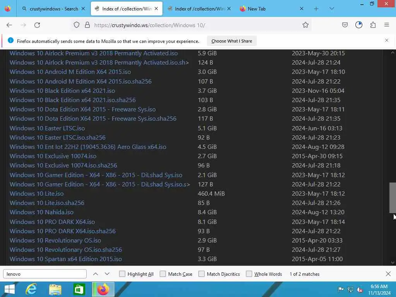Viewport: 396px width, 297px height.
Task: Enable the Match Case checkbox
Action: pyautogui.click(x=163, y=274)
